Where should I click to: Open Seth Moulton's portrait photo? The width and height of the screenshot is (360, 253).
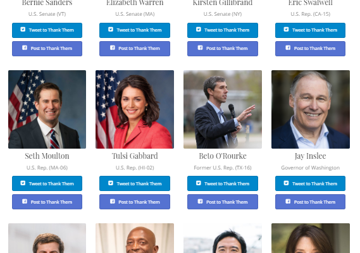click(x=47, y=109)
